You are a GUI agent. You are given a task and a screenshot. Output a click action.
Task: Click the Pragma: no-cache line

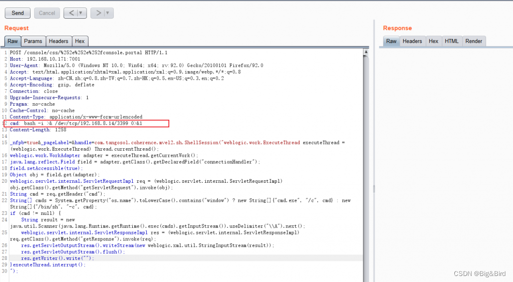point(33,104)
